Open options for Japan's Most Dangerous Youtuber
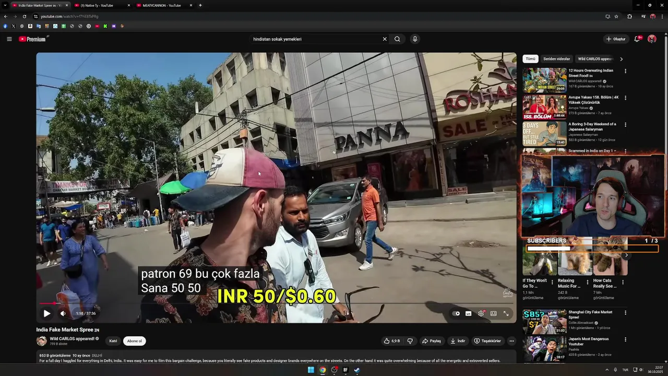Image resolution: width=668 pixels, height=376 pixels. pyautogui.click(x=625, y=339)
